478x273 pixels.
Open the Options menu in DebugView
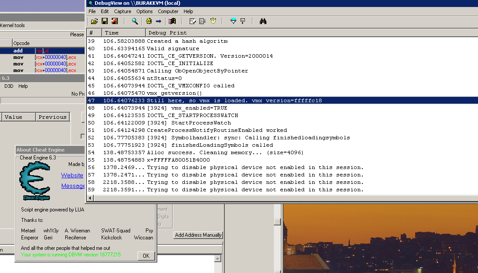point(145,11)
